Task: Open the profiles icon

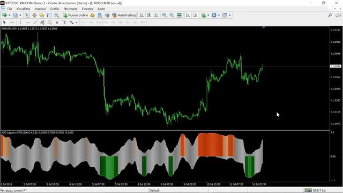Action: tap(15, 15)
